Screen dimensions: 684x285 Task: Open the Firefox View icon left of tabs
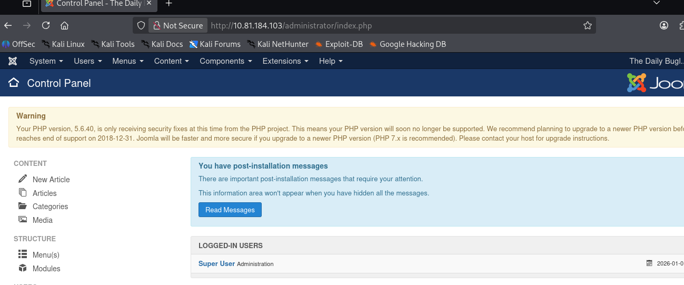tap(26, 4)
